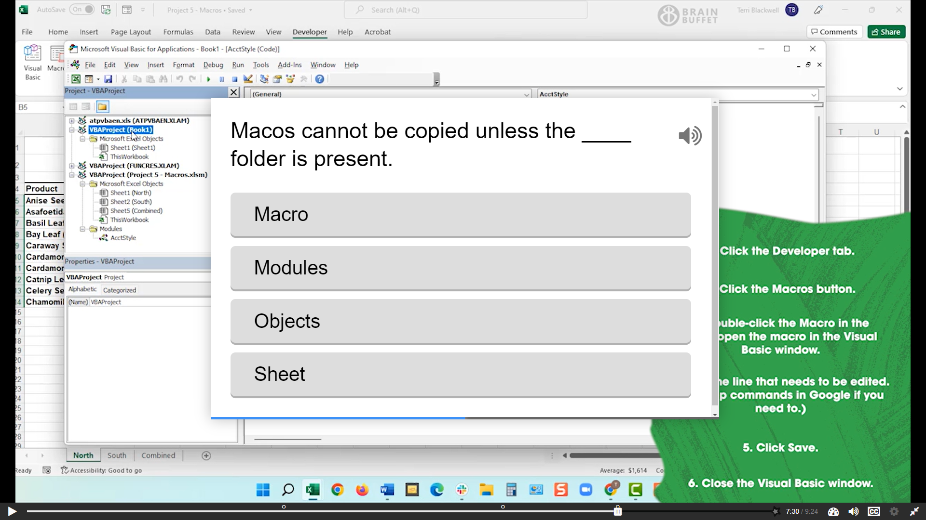Open Excel from the taskbar

[x=313, y=490]
